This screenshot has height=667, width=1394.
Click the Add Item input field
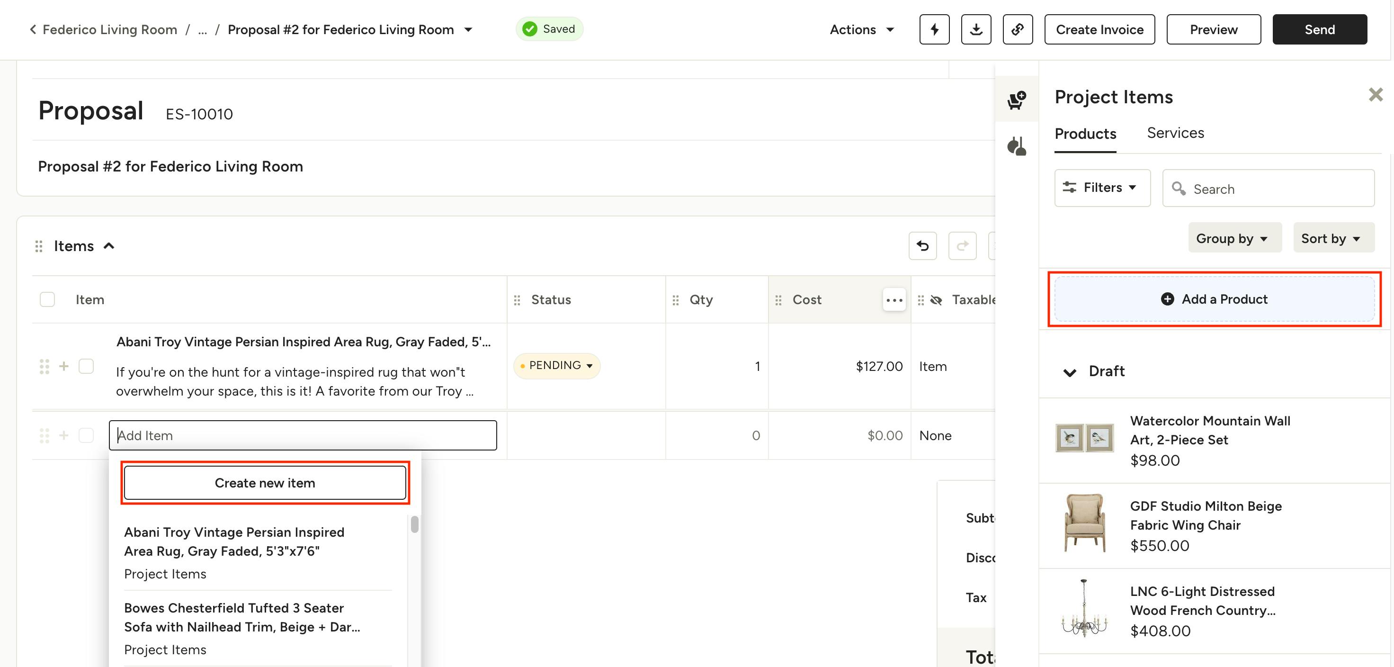303,435
